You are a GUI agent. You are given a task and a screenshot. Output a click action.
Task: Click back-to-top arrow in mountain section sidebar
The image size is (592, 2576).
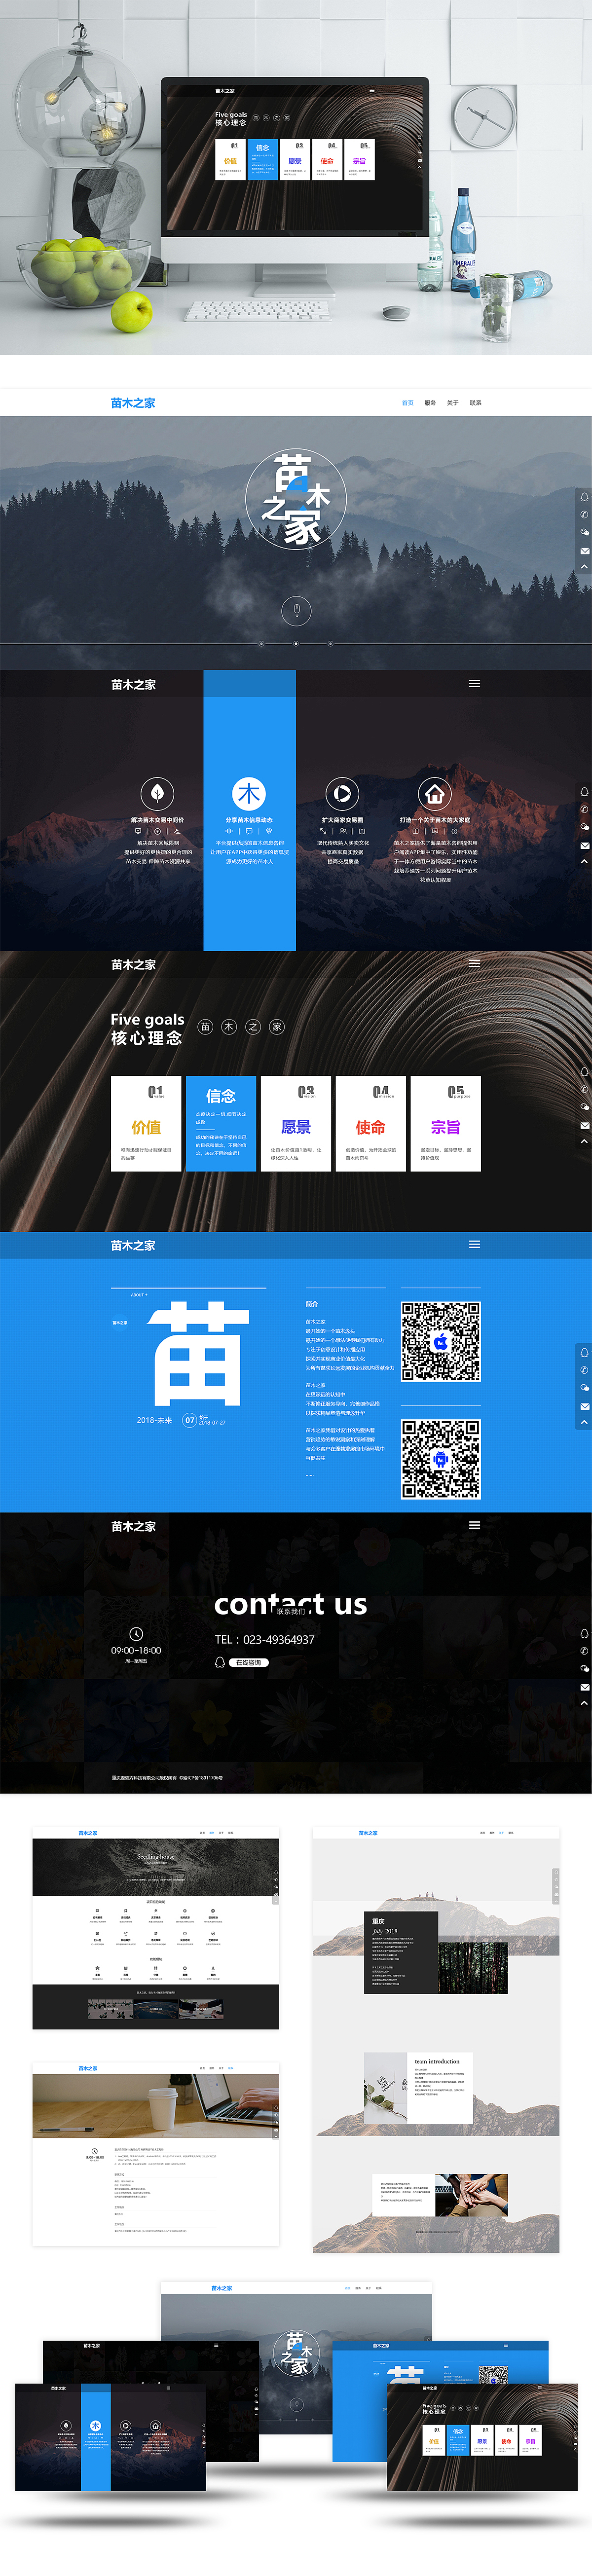(x=585, y=862)
